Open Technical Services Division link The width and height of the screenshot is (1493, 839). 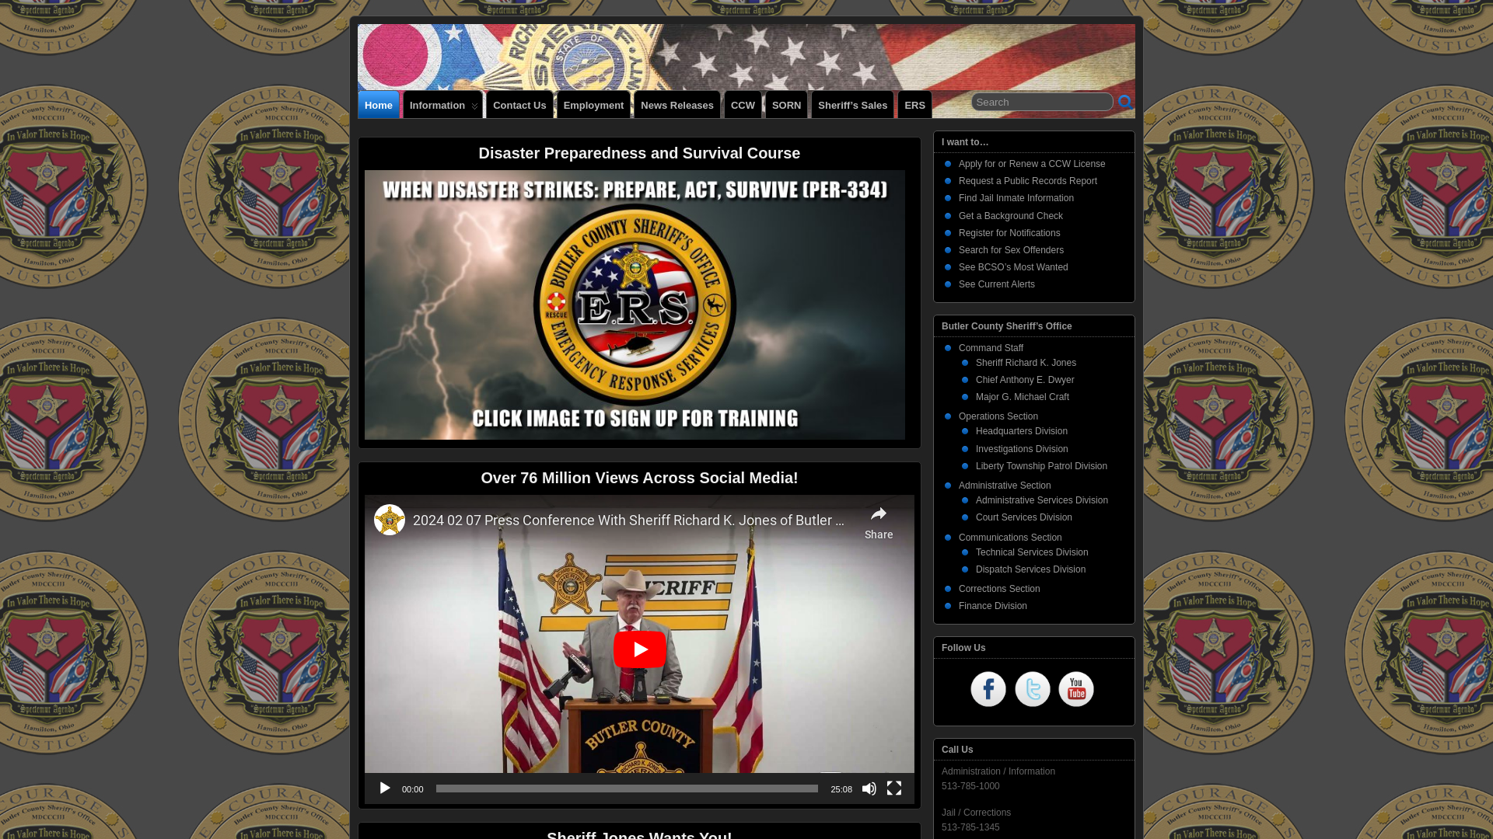1032,552
